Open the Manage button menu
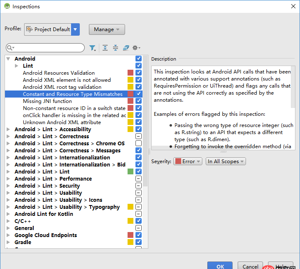 coord(107,29)
